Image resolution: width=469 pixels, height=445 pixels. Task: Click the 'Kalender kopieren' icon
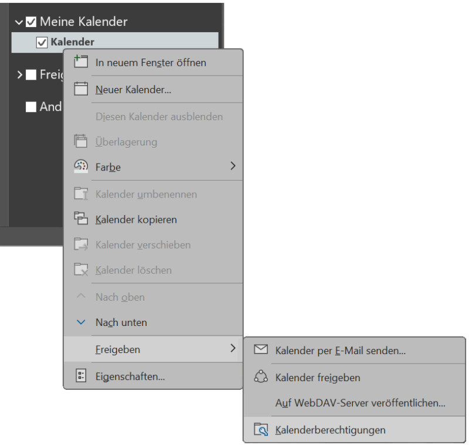81,219
